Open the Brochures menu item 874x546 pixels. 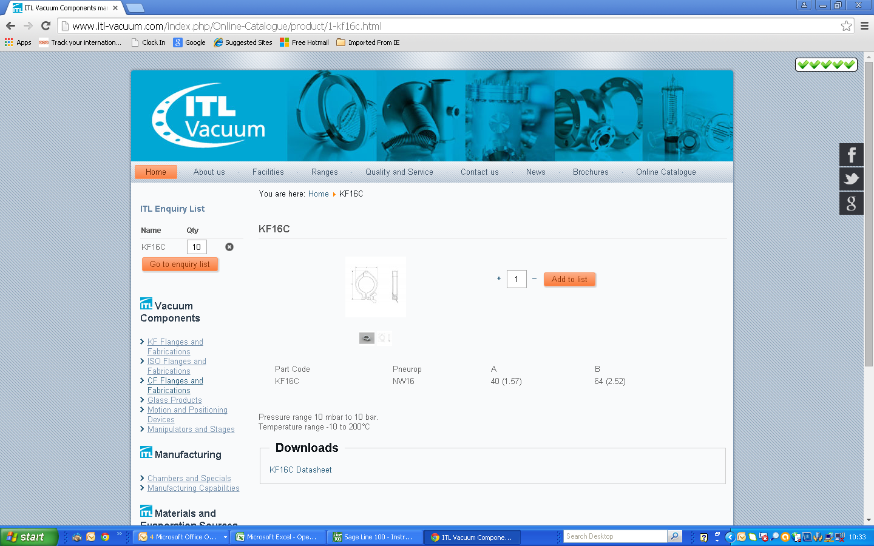click(x=591, y=172)
